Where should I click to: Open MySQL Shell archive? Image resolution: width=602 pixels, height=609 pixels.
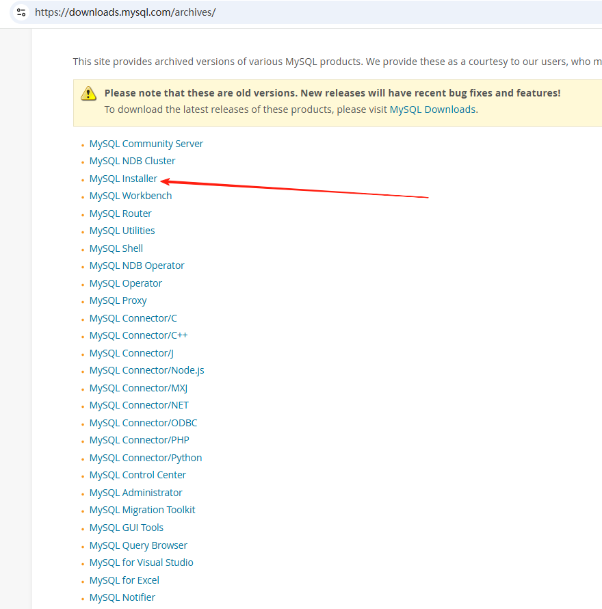click(x=116, y=248)
